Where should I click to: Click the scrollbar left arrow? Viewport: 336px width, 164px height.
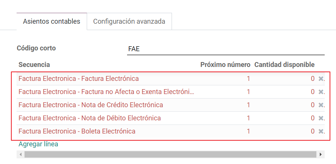pyautogui.click(x=21, y=154)
